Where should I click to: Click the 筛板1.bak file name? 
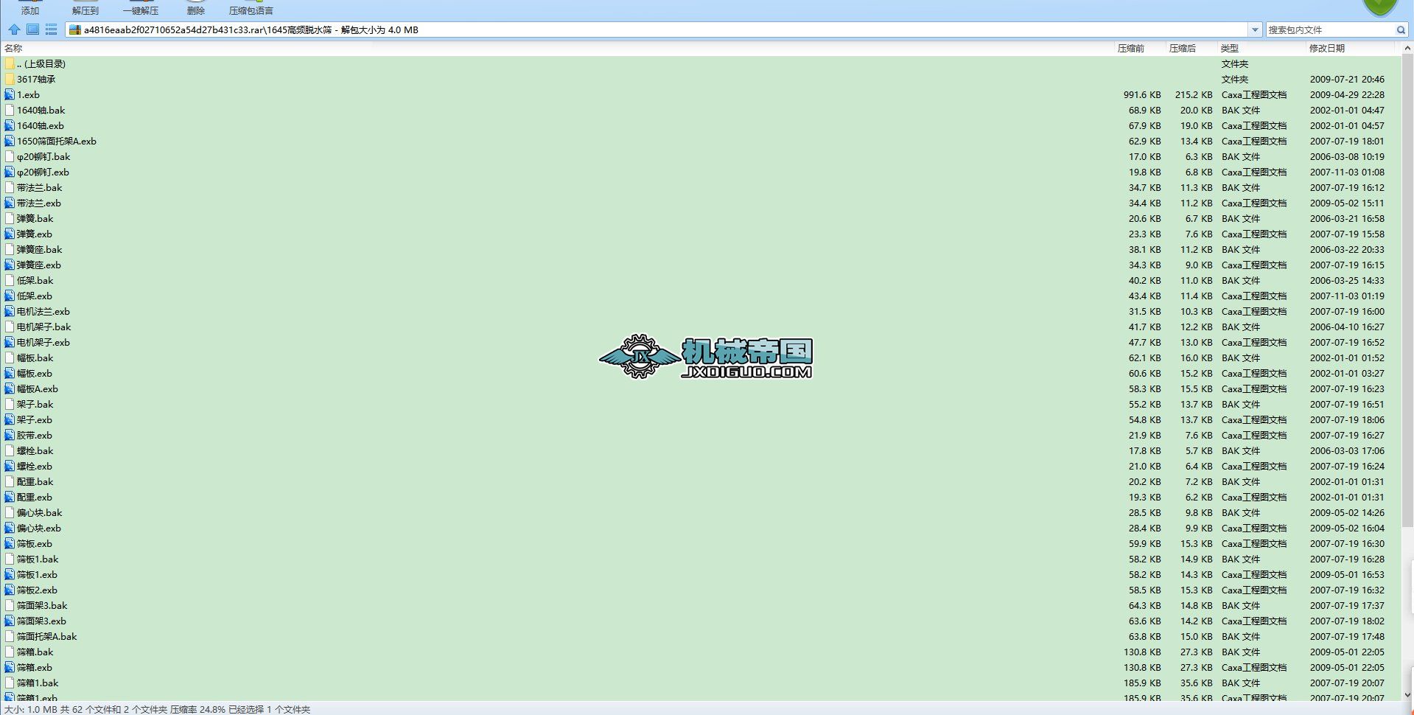37,559
